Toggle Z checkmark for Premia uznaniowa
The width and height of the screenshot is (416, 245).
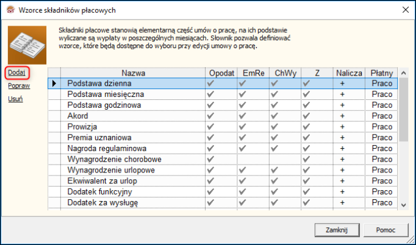(306, 138)
